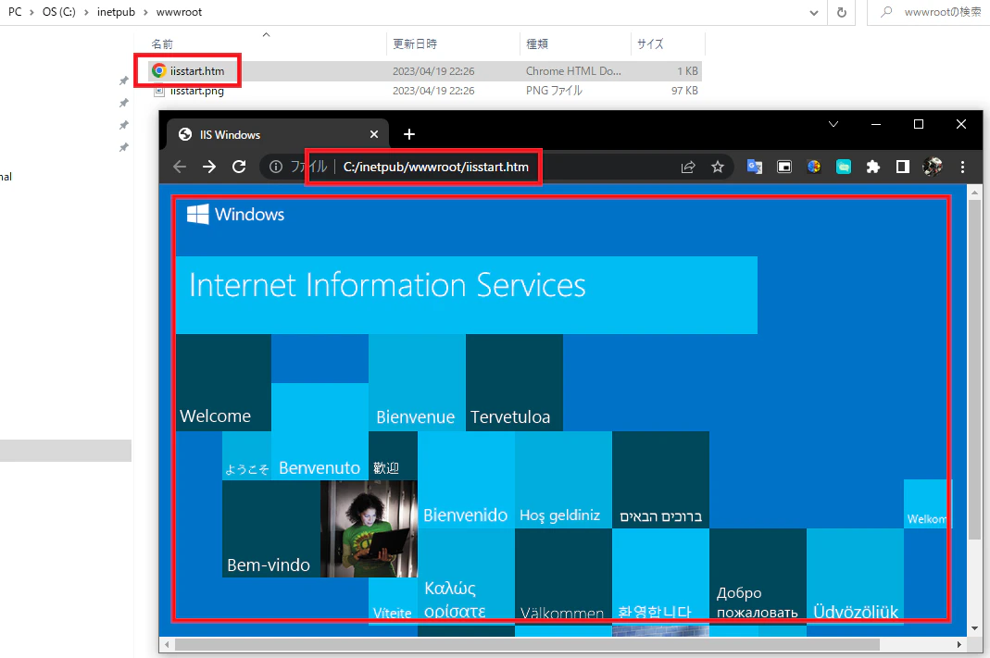Screen dimensions: 990x658
Task: Click third pin icon in navigation pane
Action: click(124, 125)
